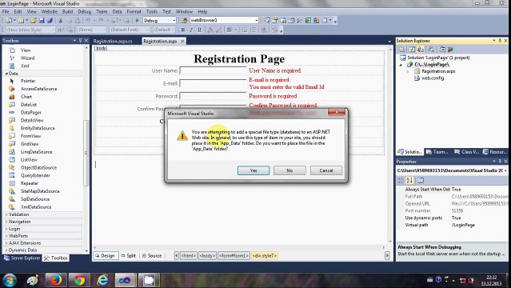This screenshot has width=511, height=288.
Task: Open Firefox from the taskbar
Action: click(x=56, y=280)
